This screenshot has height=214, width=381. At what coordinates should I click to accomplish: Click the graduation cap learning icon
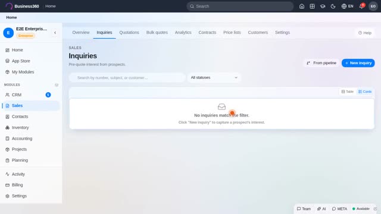click(x=323, y=7)
